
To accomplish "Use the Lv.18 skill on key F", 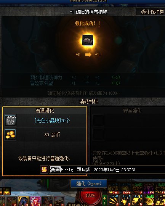I will 149,200.
